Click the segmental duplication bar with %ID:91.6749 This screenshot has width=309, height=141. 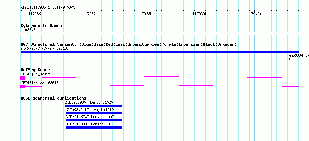94,120
